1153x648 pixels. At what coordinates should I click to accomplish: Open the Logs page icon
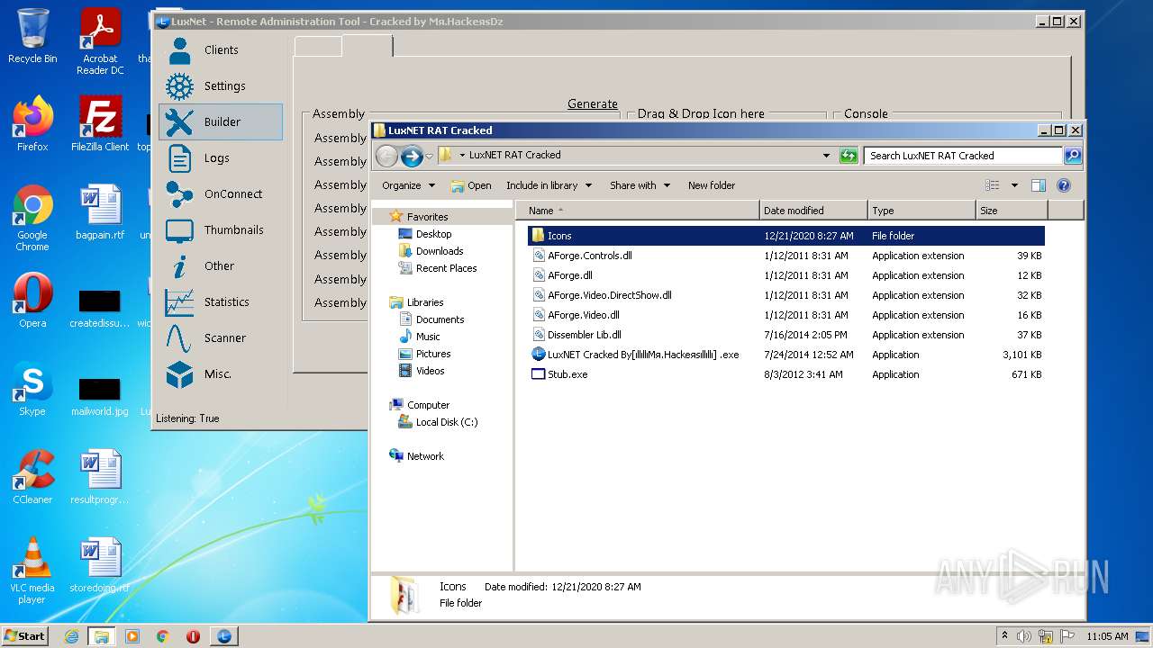point(180,158)
